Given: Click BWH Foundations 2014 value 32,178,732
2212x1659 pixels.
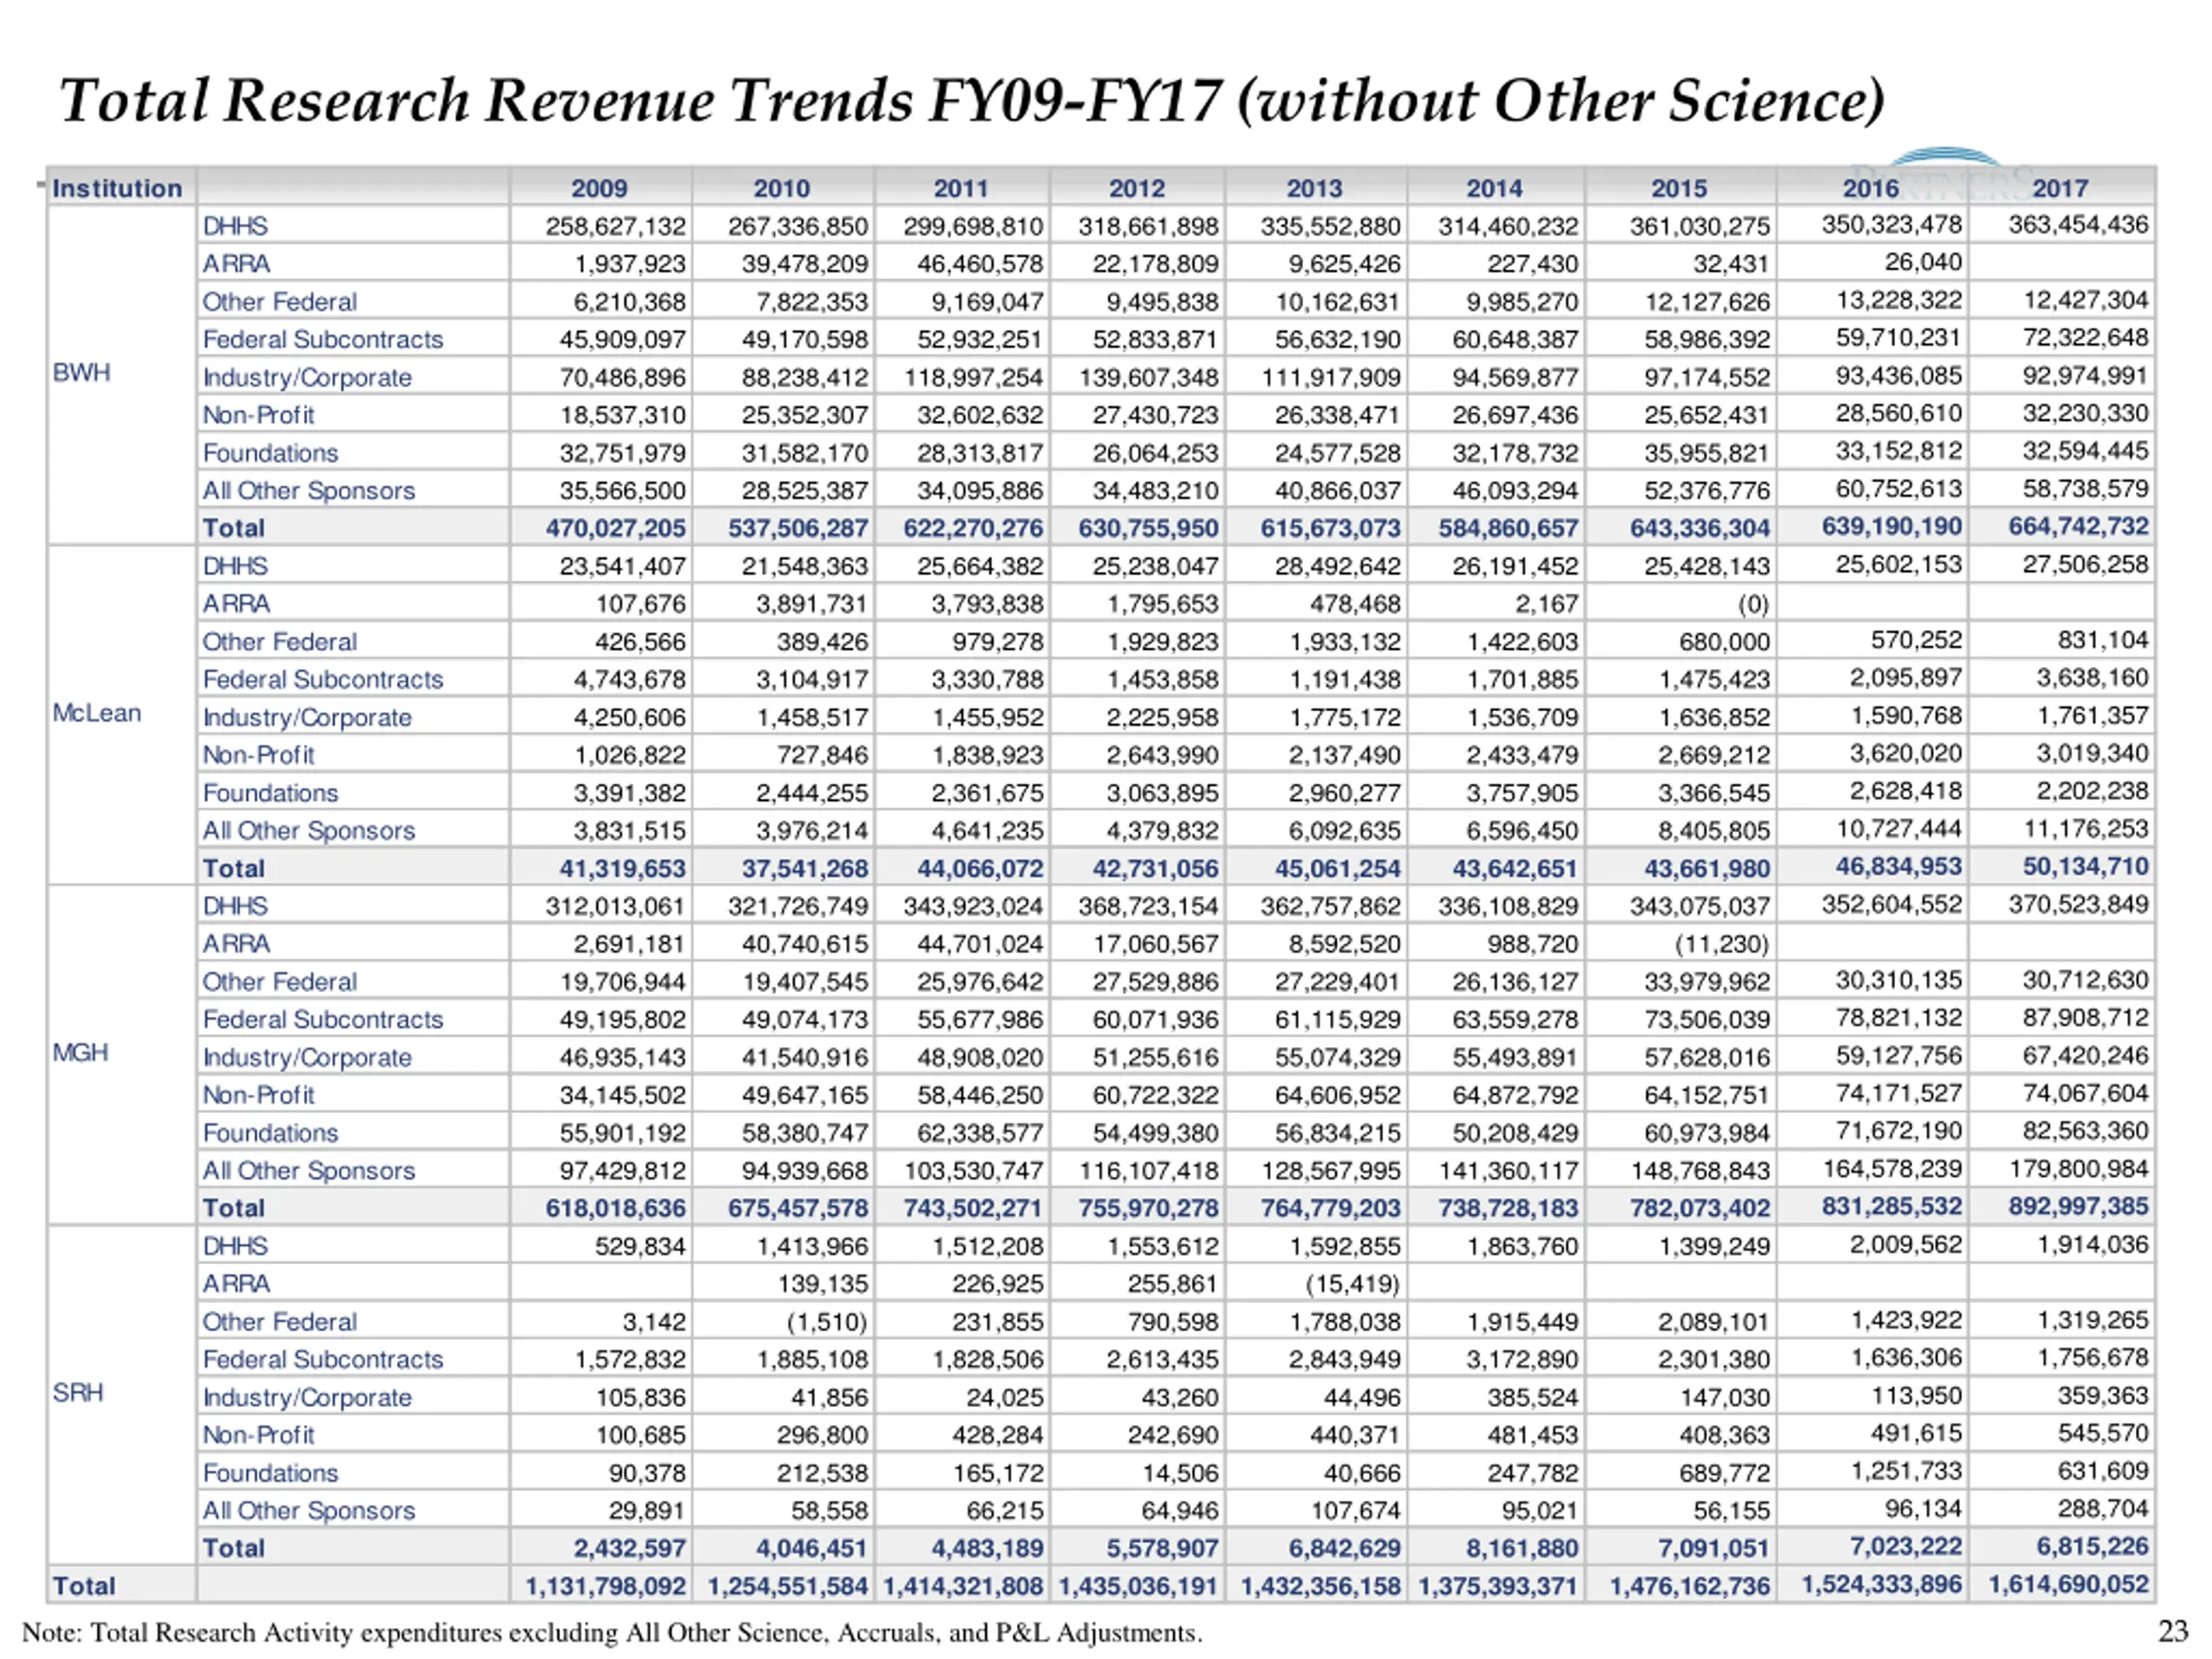Looking at the screenshot, I should (1515, 453).
